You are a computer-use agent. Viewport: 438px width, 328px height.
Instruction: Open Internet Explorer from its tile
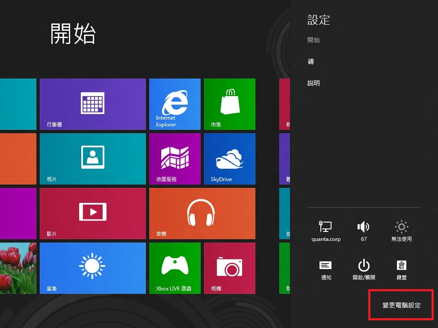coord(175,104)
